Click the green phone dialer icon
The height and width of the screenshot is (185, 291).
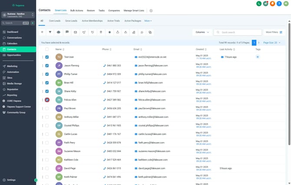(259, 3)
